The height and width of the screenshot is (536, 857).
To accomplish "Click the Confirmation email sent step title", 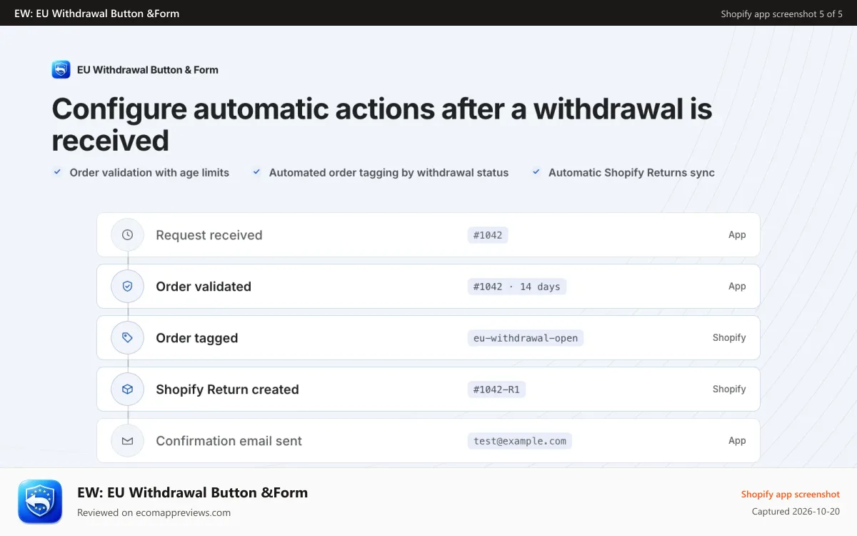I will point(229,441).
